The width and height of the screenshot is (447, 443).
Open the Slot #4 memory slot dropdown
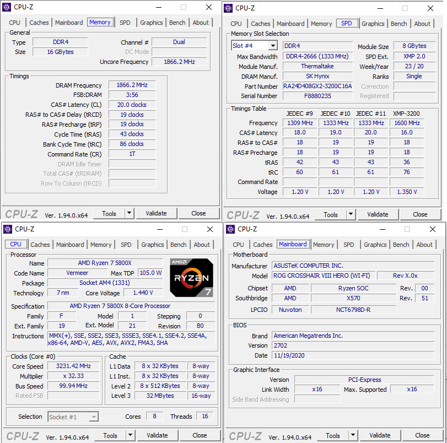(x=273, y=46)
